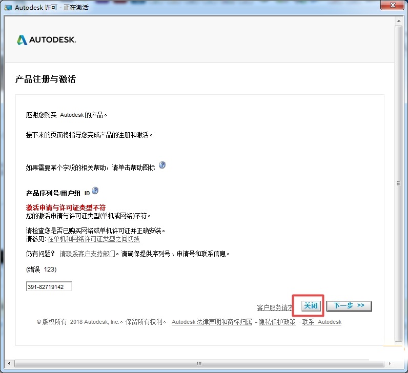Screen dimensions: 408x373
Task: Open the 客户服务请求 link
Action: tap(275, 308)
